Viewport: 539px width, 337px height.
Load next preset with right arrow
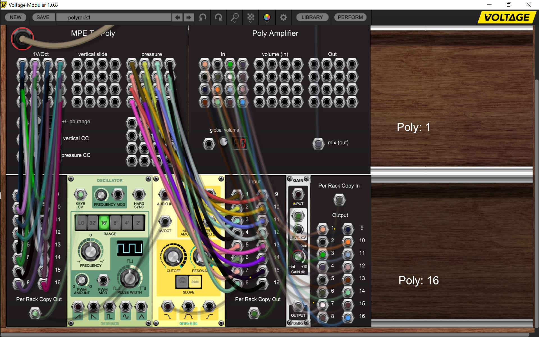point(189,17)
